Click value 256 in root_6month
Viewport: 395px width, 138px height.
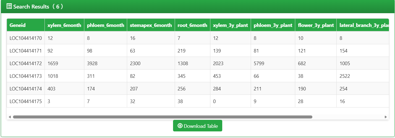coord(182,89)
